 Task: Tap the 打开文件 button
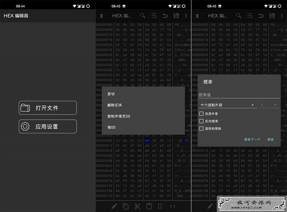coord(48,108)
